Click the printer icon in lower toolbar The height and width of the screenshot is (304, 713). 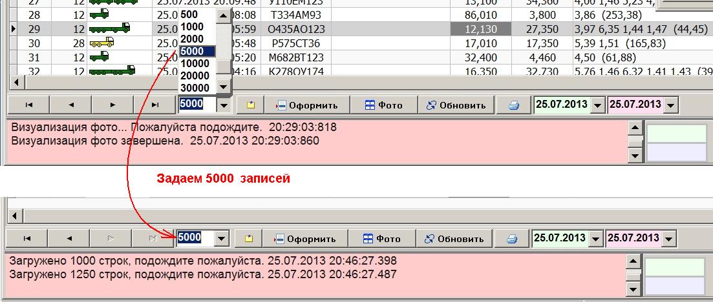pos(512,239)
